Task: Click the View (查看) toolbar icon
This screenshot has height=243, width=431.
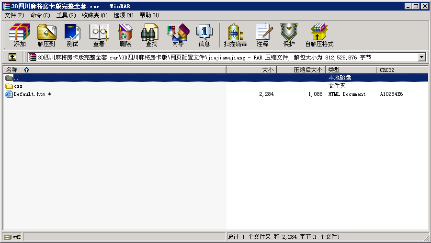Action: coord(99,35)
